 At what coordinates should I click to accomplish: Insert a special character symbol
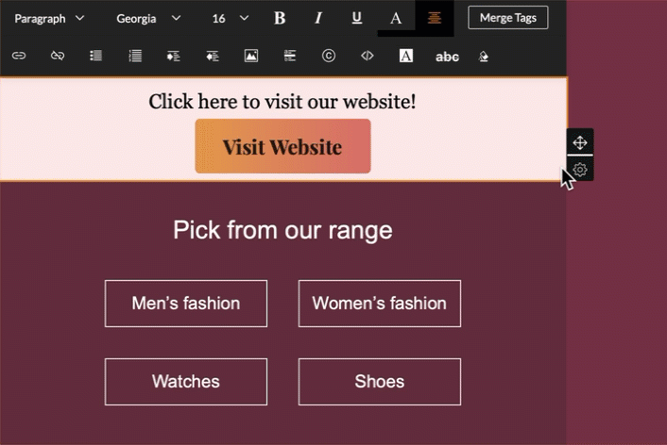click(329, 56)
